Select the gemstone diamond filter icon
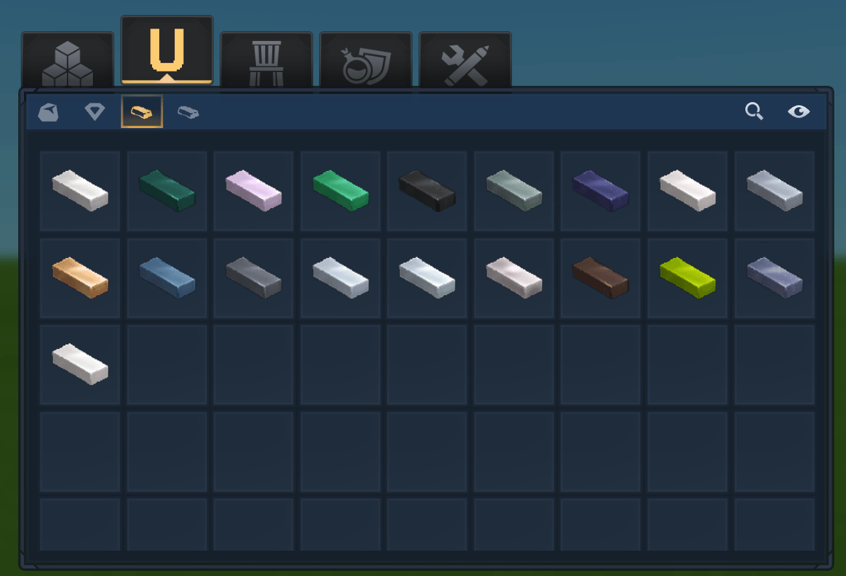 pos(95,112)
